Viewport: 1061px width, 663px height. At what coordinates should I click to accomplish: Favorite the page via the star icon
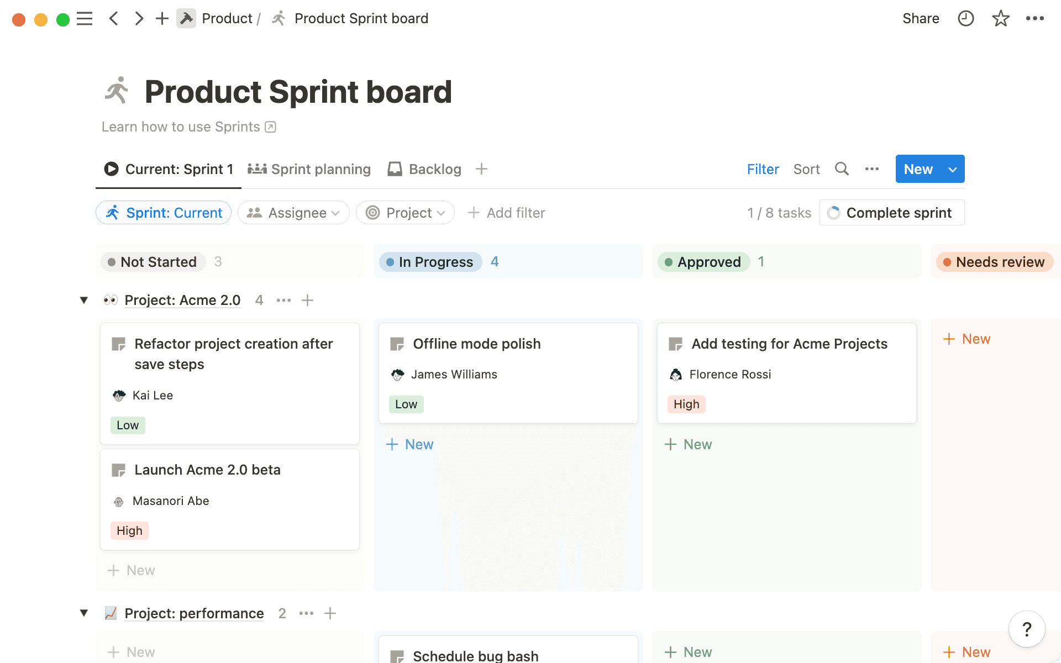1000,18
